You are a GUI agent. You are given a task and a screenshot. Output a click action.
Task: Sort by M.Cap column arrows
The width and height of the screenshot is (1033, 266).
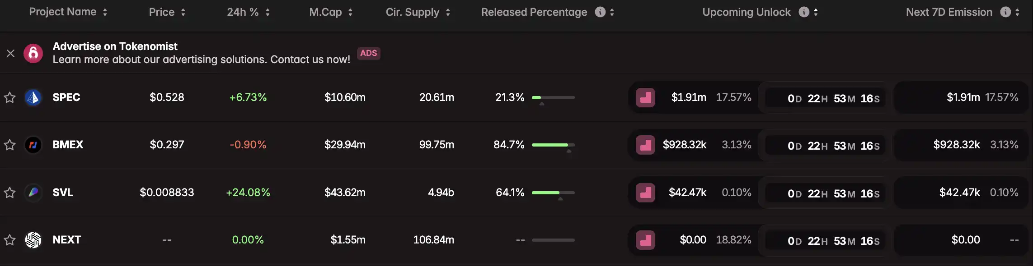(x=350, y=12)
